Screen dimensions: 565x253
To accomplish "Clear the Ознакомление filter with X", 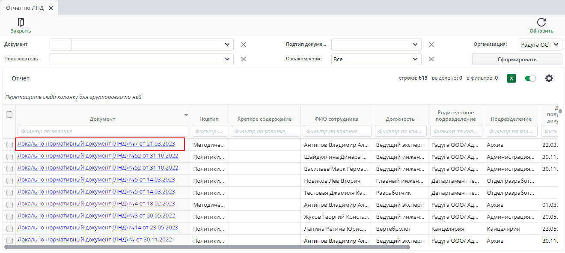I will coord(431,59).
